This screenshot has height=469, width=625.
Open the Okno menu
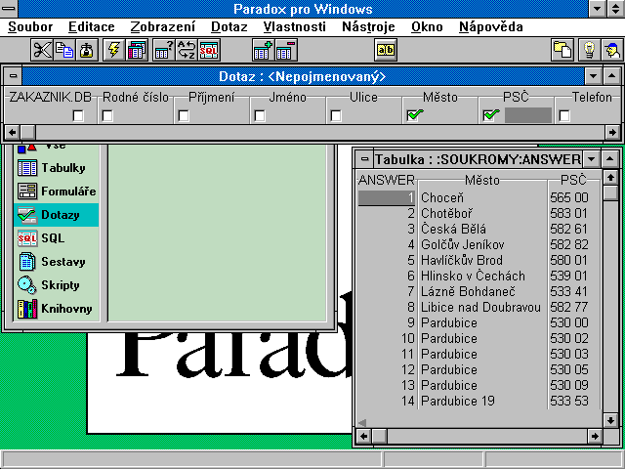tap(427, 27)
